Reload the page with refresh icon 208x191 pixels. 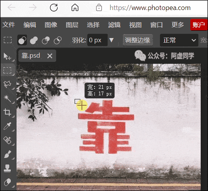54,7
